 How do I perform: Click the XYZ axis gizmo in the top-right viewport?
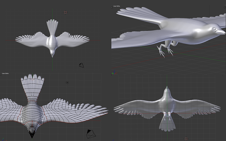[x=114, y=72]
